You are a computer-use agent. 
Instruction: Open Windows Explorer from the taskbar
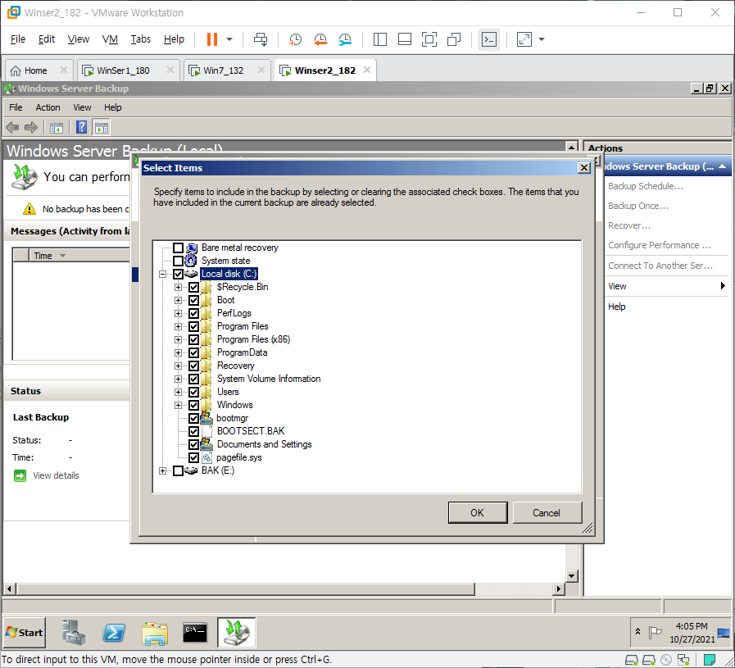(x=155, y=633)
